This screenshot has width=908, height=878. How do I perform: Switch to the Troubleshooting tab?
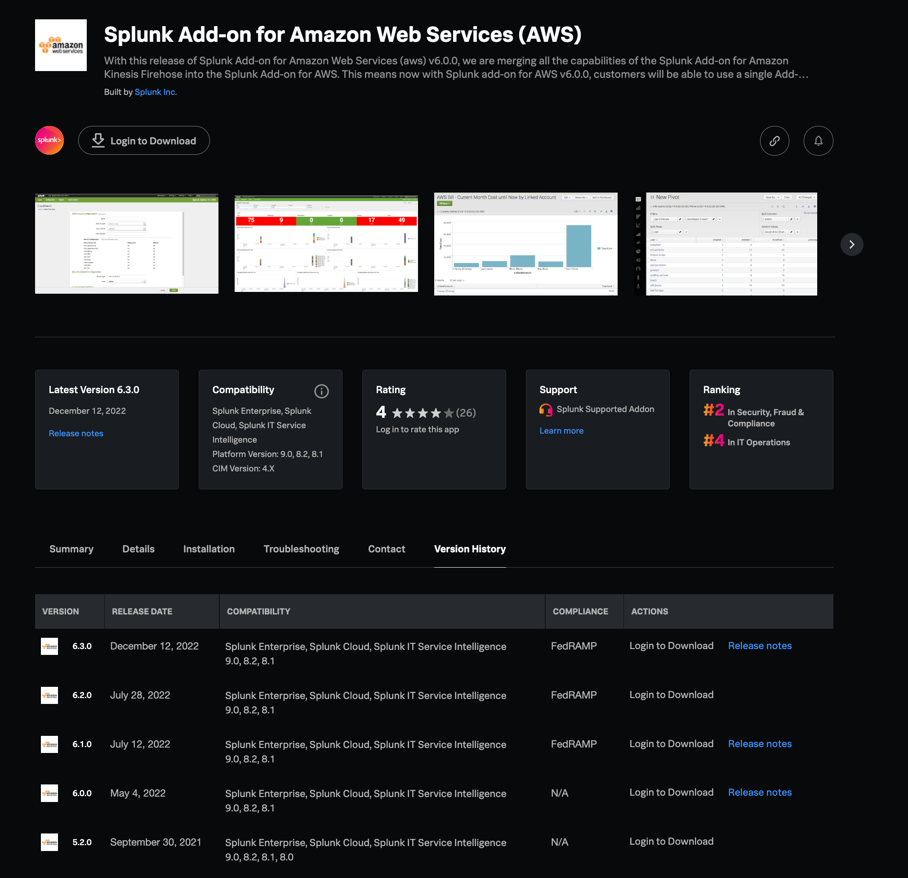click(x=301, y=549)
